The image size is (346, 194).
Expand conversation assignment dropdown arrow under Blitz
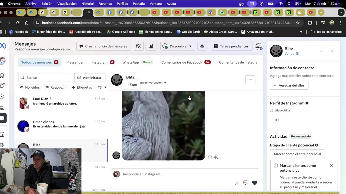pos(165,83)
